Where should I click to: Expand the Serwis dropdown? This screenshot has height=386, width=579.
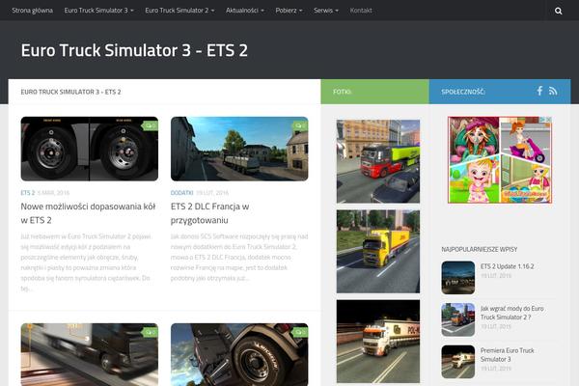[326, 11]
